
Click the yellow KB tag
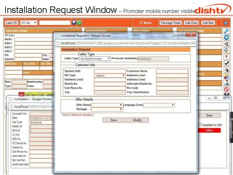click(27, 94)
